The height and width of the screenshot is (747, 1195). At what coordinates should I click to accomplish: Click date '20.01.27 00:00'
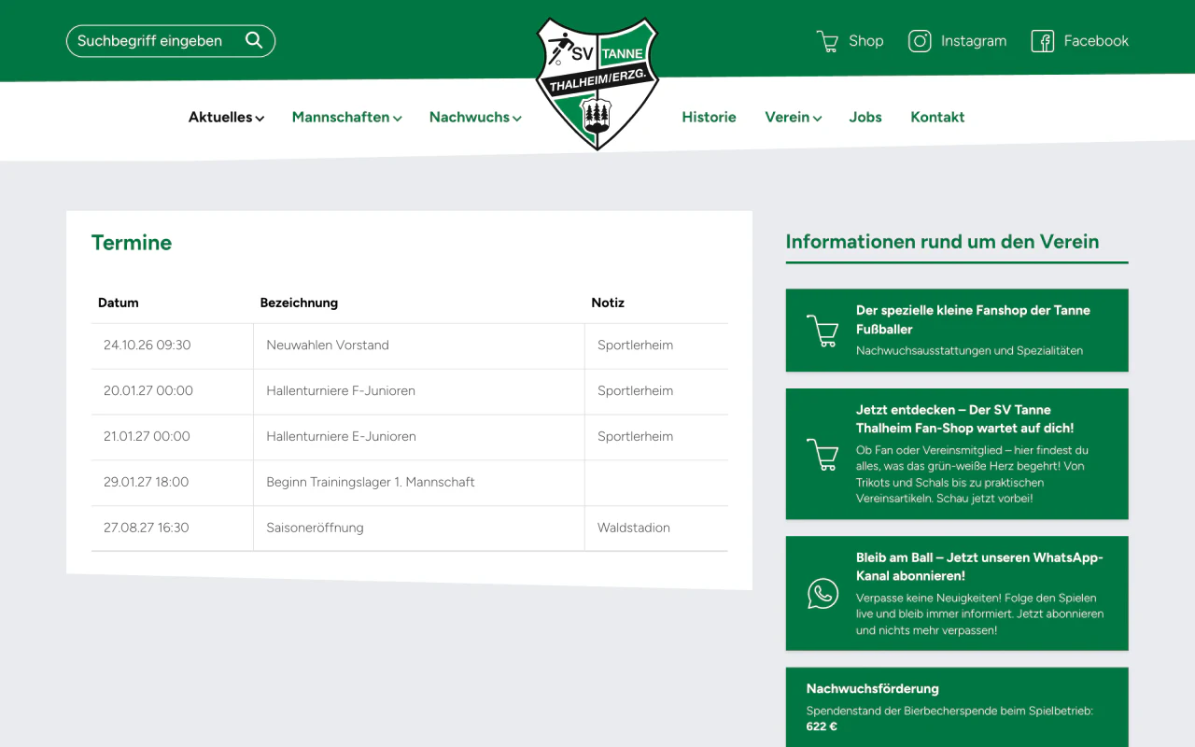(148, 390)
